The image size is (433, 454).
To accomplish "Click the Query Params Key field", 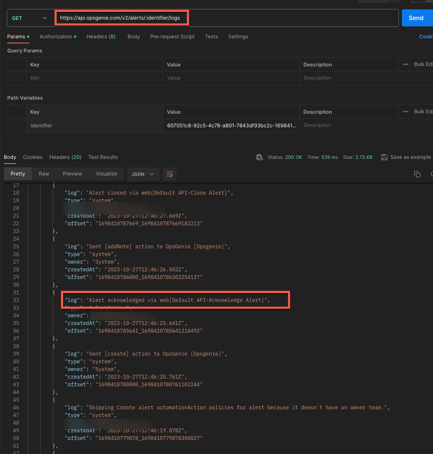I will 95,78.
